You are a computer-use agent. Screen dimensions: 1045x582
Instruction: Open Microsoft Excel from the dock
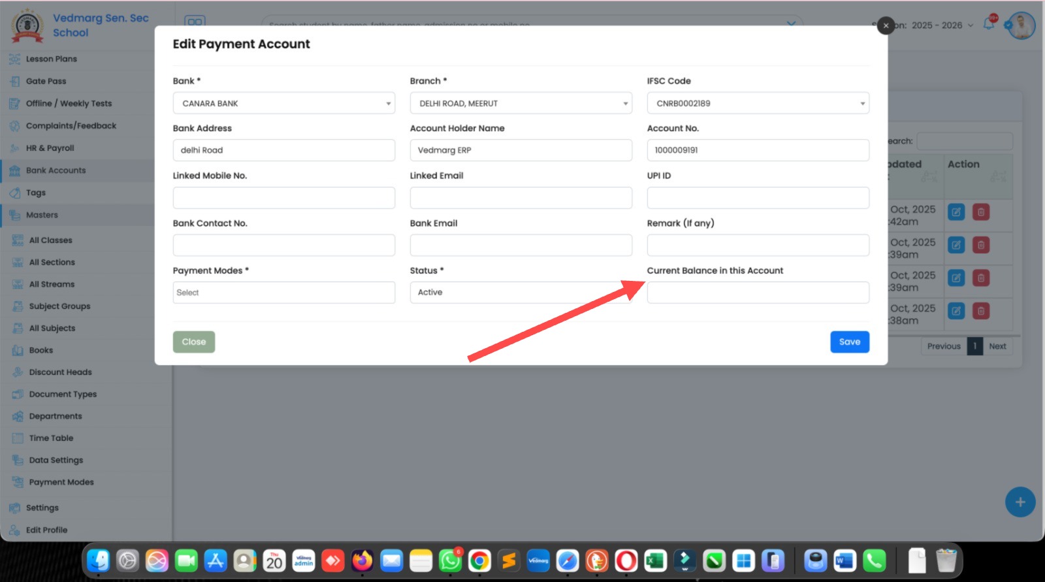pyautogui.click(x=655, y=560)
